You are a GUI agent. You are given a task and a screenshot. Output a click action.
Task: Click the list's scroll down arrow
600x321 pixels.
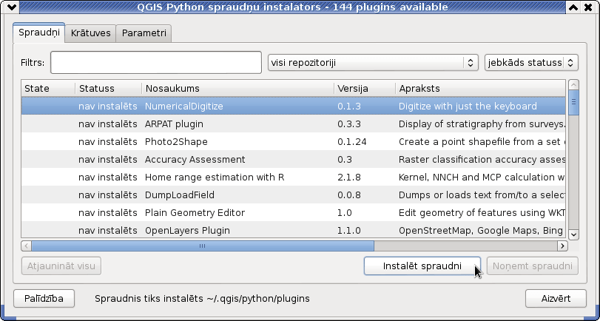tap(573, 234)
